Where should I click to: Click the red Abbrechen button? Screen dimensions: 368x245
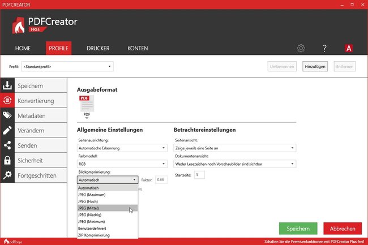click(x=343, y=229)
